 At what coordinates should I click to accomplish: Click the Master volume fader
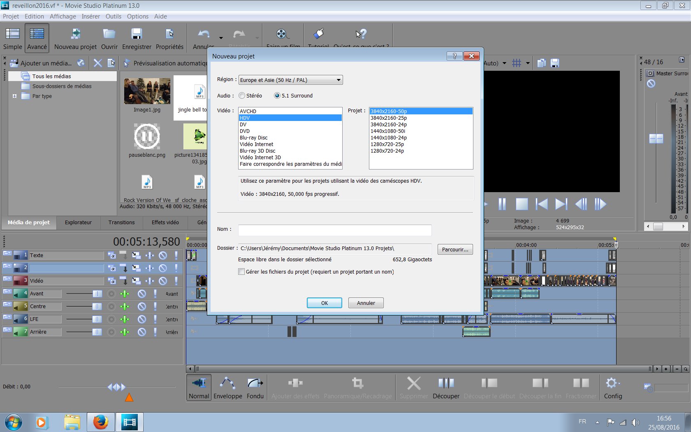point(656,139)
